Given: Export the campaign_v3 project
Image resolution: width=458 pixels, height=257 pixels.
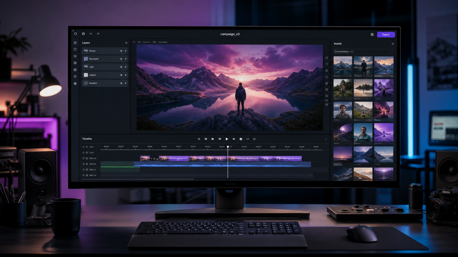Looking at the screenshot, I should [x=386, y=34].
